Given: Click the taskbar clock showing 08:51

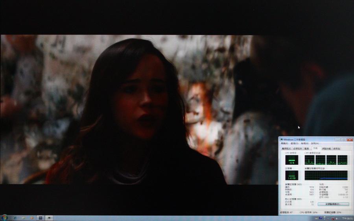Looking at the screenshot, I should [x=347, y=219].
